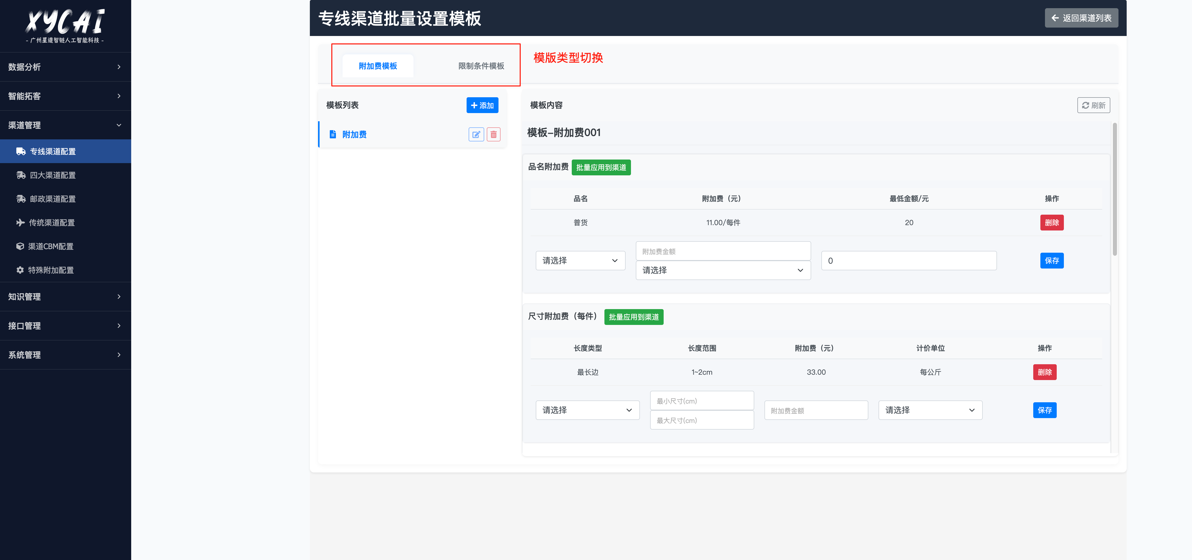Focus 最大尺寸(cm) input field
This screenshot has width=1192, height=560.
(x=701, y=420)
